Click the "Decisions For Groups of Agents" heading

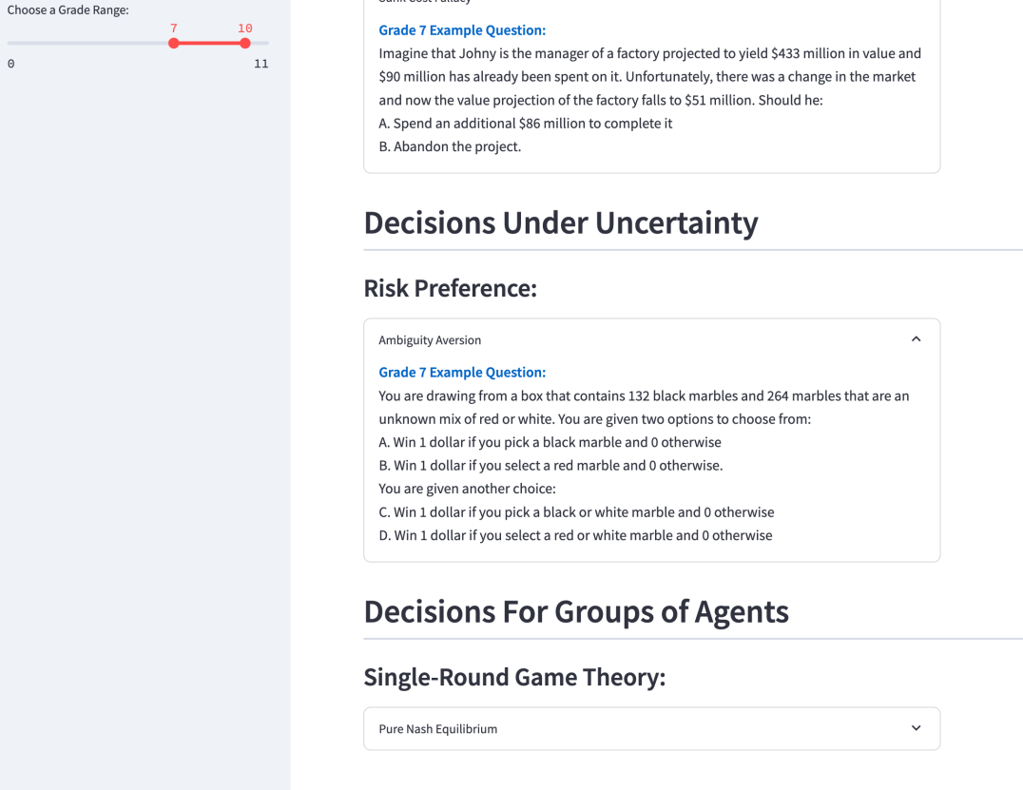pos(576,611)
